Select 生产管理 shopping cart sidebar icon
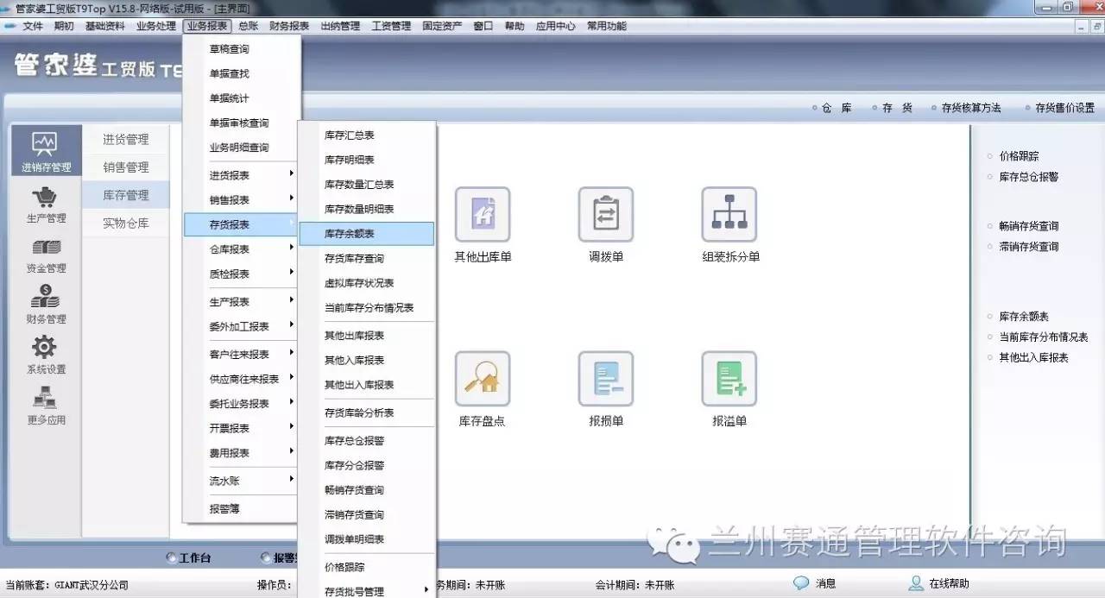Screen dimensions: 1105x598 [46, 205]
